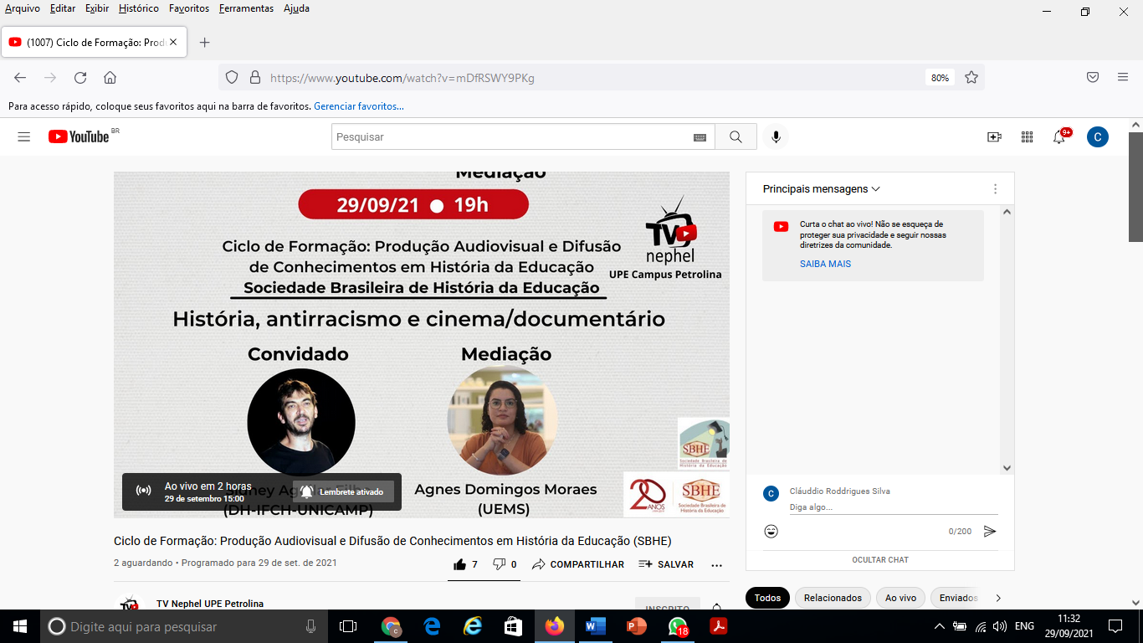Go back to previous page
Screen dimensions: 1143x643
[20, 78]
